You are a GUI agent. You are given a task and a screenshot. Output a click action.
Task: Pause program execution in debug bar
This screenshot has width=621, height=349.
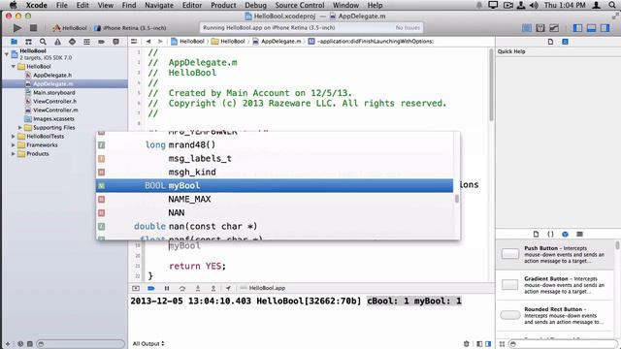[x=167, y=288]
